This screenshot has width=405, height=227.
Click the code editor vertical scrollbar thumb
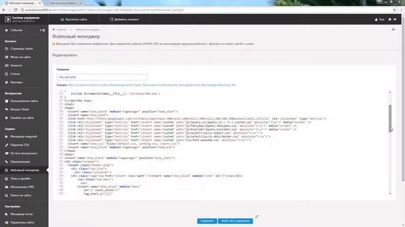(390, 119)
